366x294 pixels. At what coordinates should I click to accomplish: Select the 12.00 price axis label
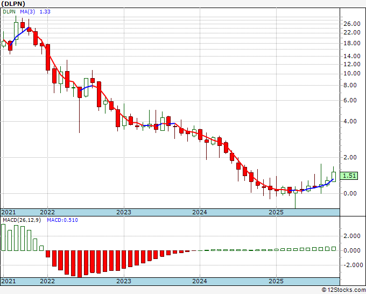tap(352, 64)
